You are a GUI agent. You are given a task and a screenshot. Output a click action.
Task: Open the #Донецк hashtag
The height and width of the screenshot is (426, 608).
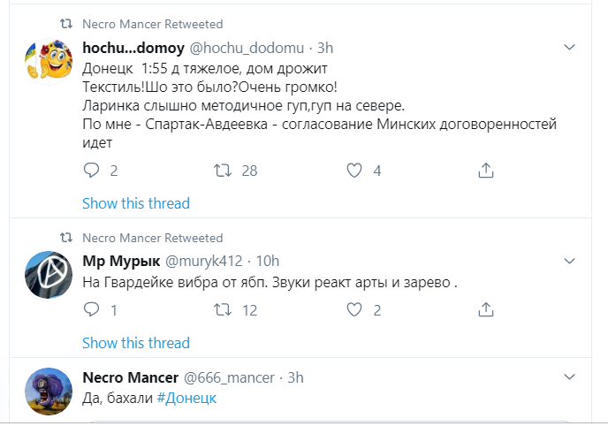(186, 399)
